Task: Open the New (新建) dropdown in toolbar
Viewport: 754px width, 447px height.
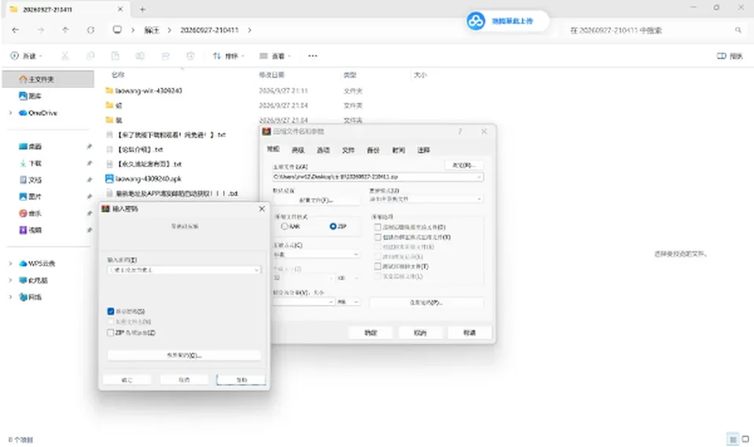Action: [26, 56]
